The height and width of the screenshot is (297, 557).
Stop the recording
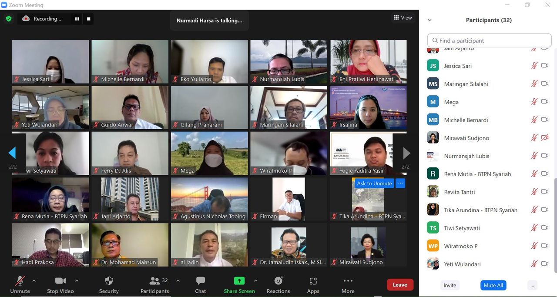click(x=89, y=19)
